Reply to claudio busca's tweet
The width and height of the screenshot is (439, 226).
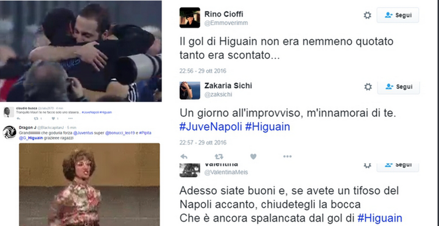click(19, 118)
